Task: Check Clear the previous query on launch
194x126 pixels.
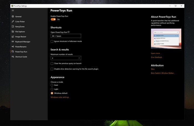Action: 52,63
